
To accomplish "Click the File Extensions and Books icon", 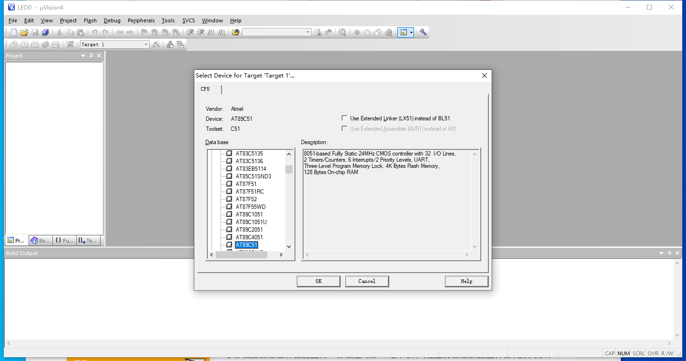I will click(x=170, y=44).
